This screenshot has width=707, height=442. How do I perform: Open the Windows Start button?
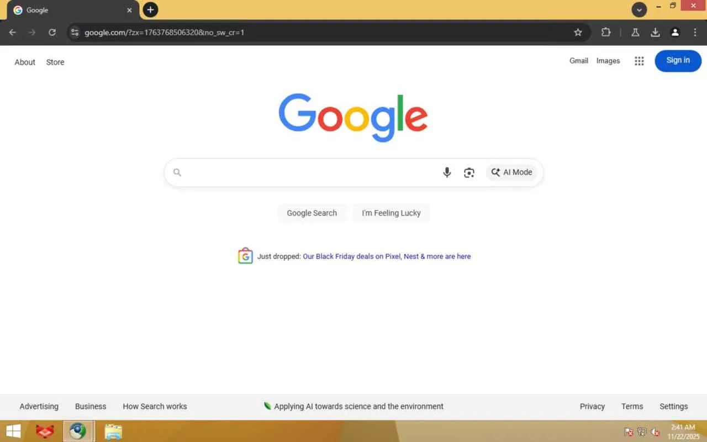point(13,431)
